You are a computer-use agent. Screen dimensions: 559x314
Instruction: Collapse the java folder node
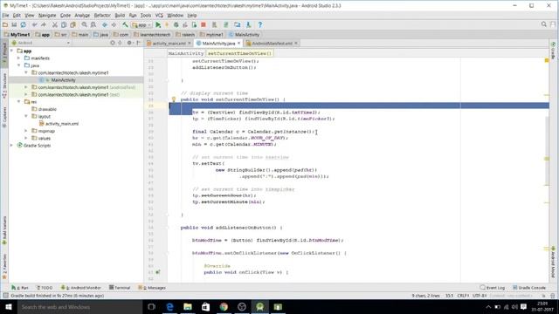19,65
